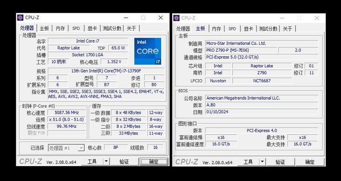
Task: Close the right CPU-Z window
Action: (317, 18)
